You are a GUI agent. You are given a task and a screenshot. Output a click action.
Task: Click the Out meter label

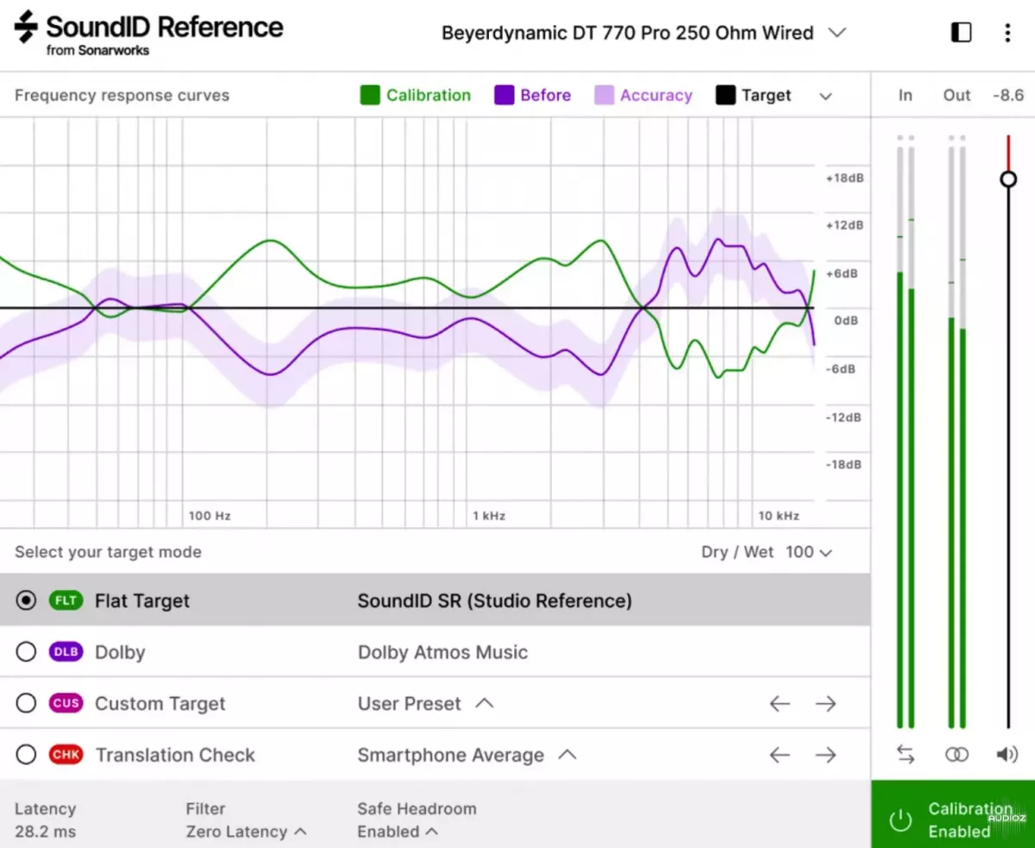point(957,95)
